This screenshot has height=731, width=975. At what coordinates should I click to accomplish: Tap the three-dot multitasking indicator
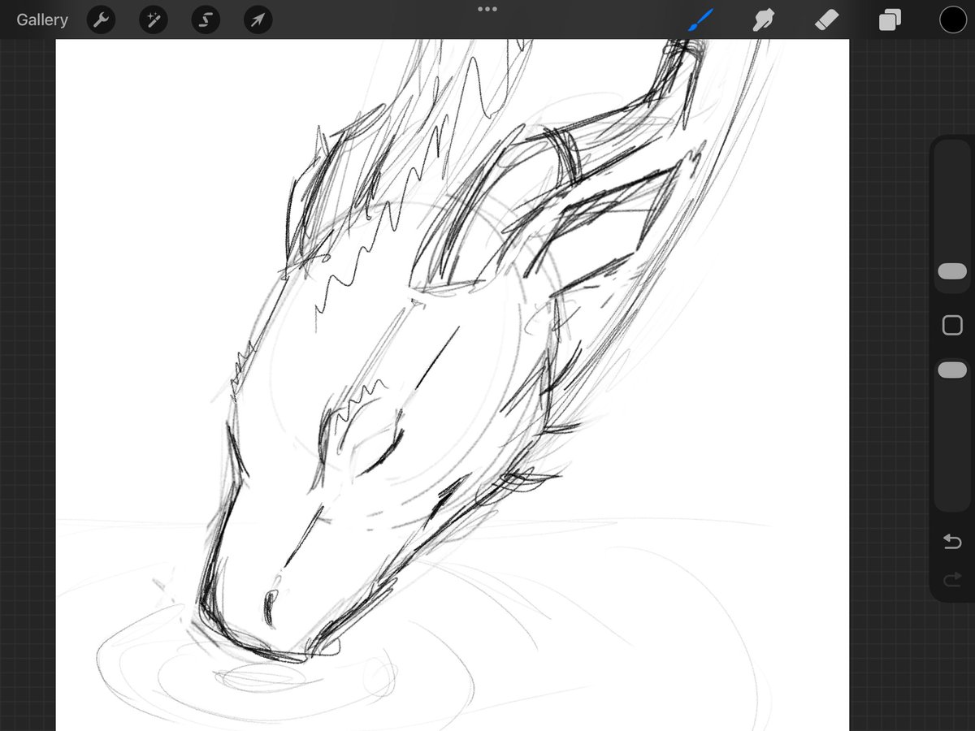(487, 9)
